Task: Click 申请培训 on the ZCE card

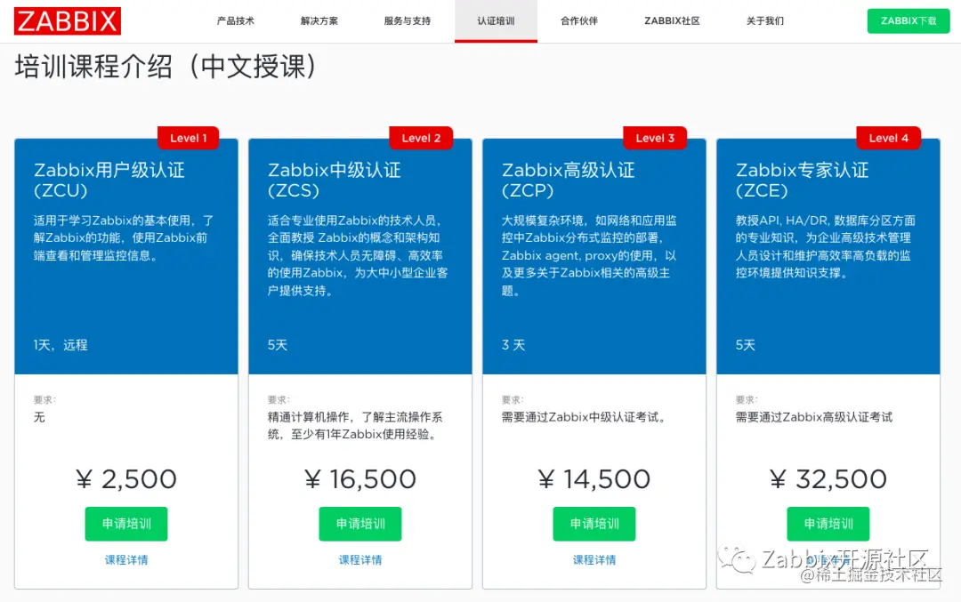Action: coord(828,524)
